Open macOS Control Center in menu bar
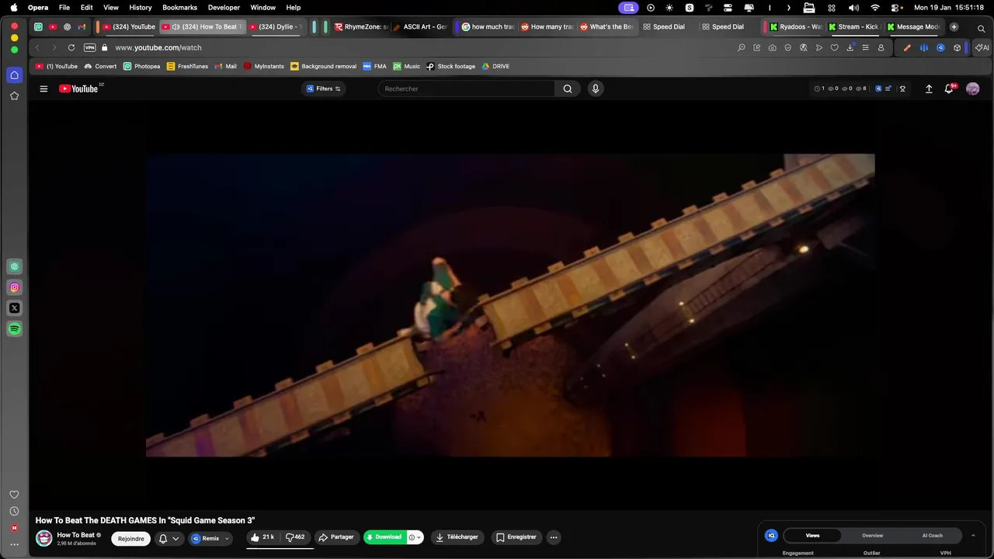The image size is (994, 559). click(895, 7)
